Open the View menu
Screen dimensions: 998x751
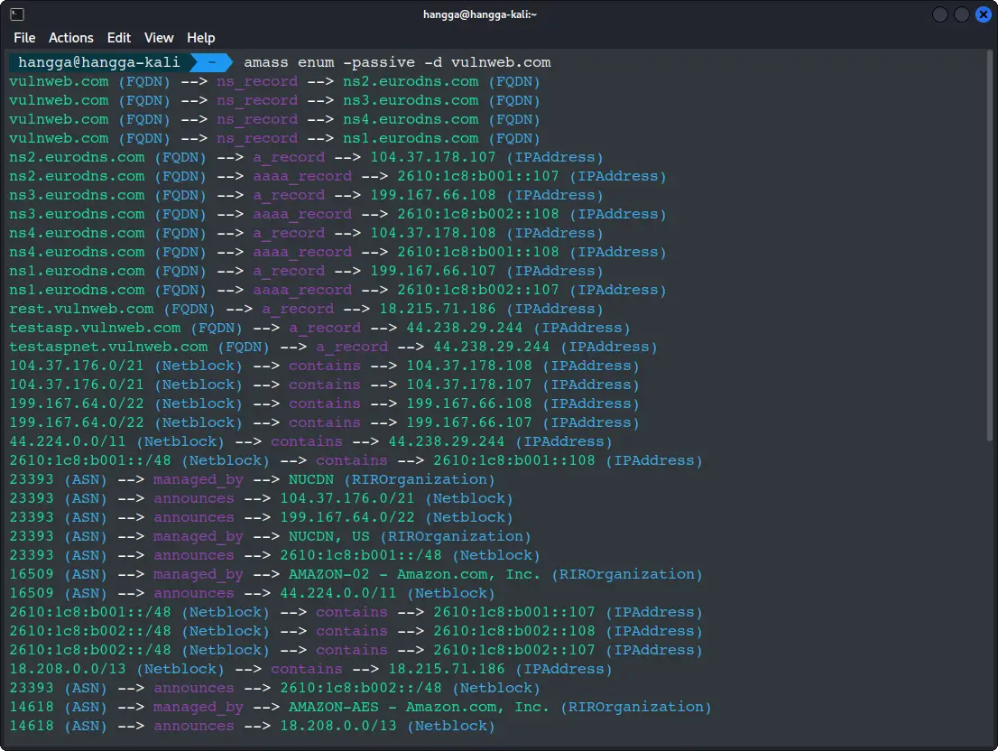[x=159, y=38]
